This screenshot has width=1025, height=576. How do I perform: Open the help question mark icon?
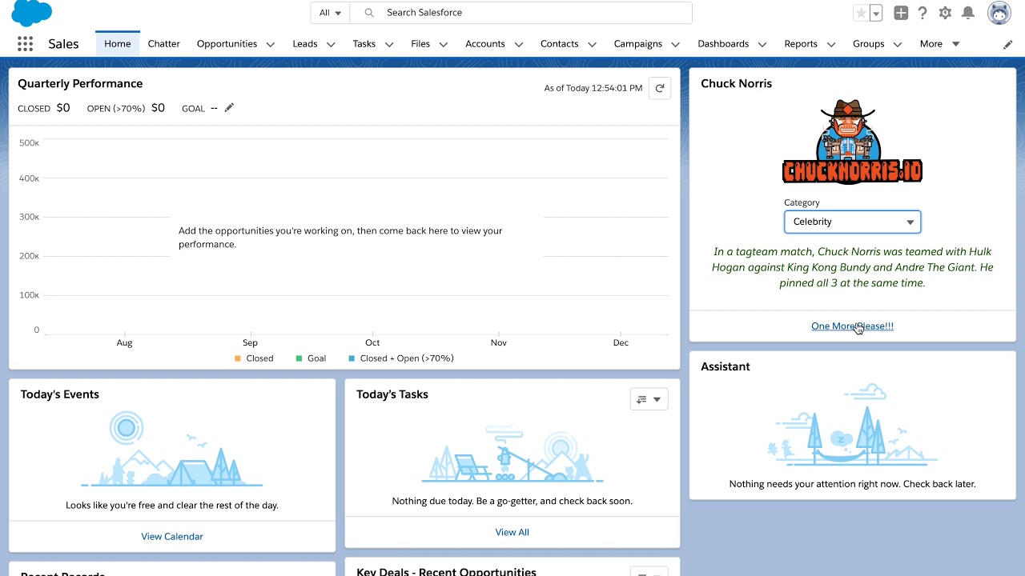pos(922,13)
